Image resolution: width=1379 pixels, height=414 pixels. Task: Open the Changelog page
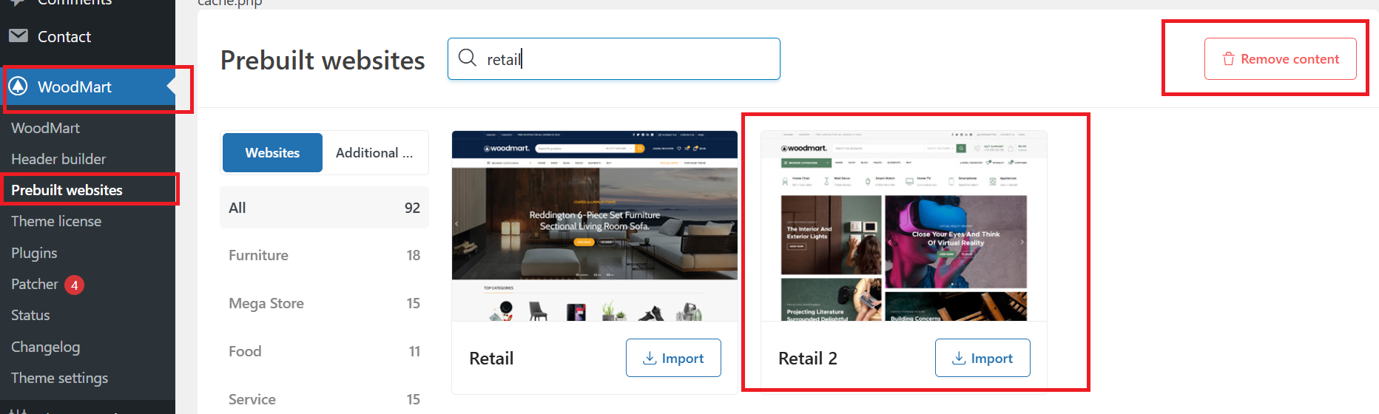click(x=45, y=347)
